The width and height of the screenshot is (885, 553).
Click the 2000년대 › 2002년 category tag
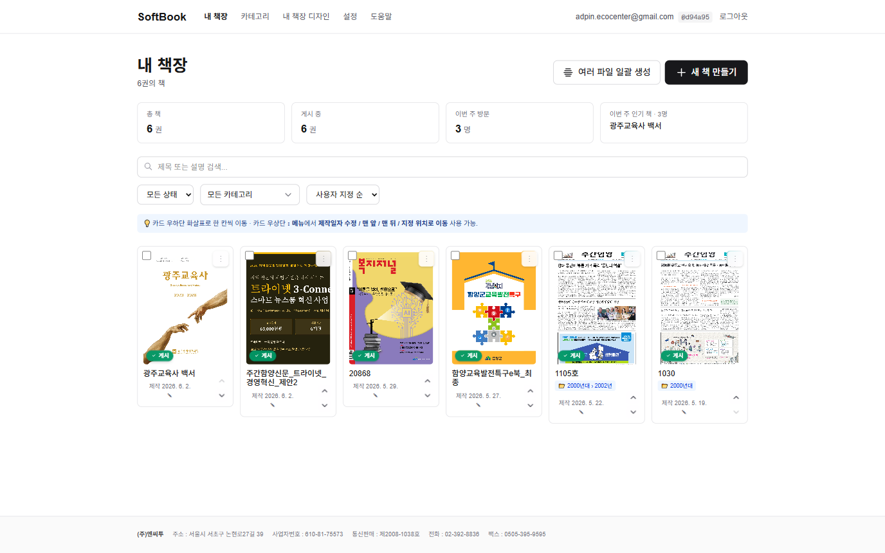(585, 386)
